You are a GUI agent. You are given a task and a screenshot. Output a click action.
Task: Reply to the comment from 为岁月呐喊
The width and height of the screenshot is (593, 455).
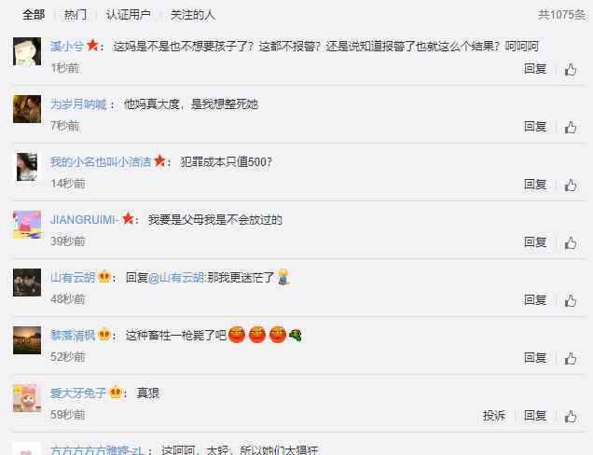pyautogui.click(x=535, y=127)
